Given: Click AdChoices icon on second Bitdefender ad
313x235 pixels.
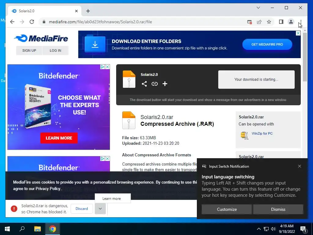Looking at the screenshot, I should (x=102, y=159).
